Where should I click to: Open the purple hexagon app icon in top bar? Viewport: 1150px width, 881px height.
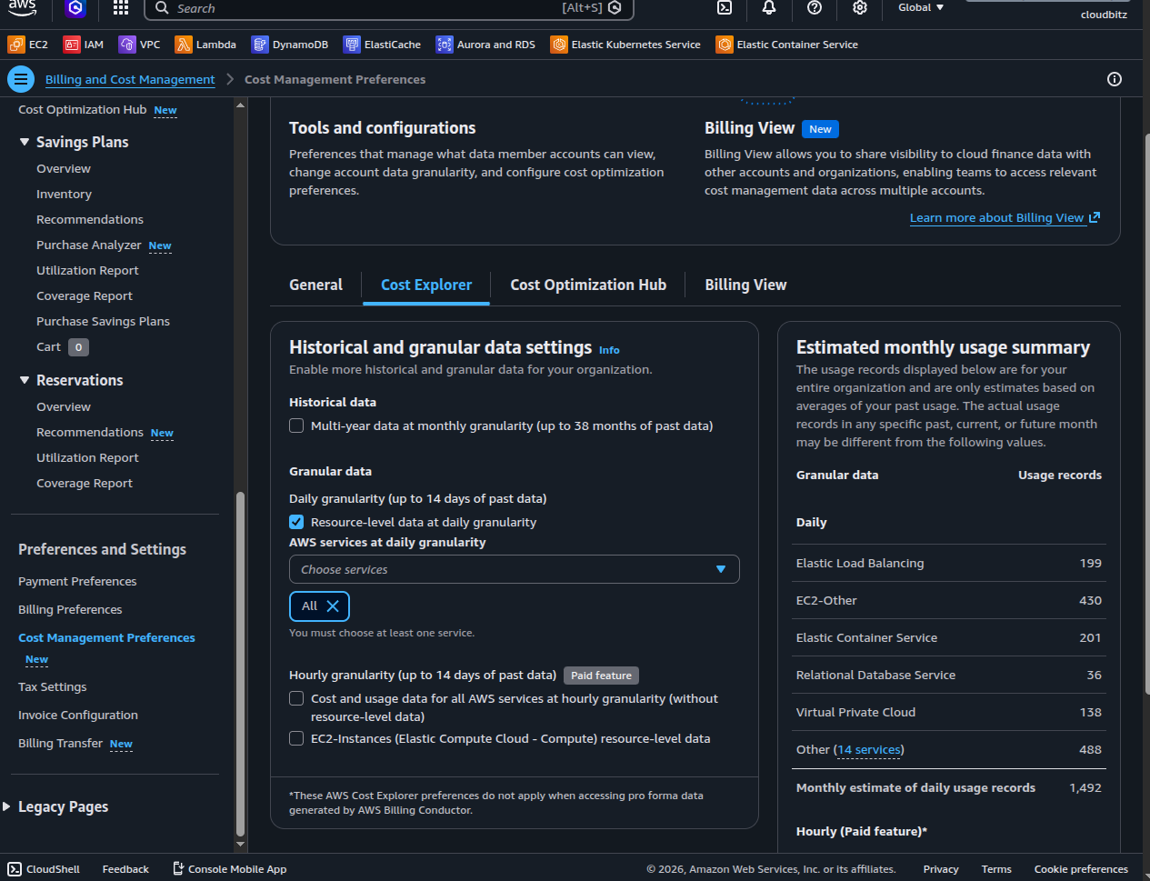tap(75, 8)
